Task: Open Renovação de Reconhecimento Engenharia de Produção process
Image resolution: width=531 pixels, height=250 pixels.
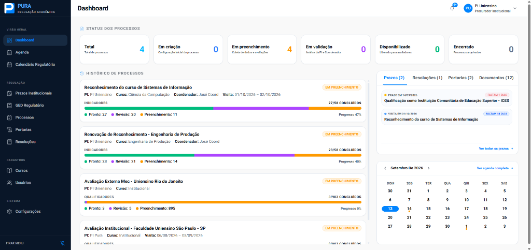Action: coord(223,148)
